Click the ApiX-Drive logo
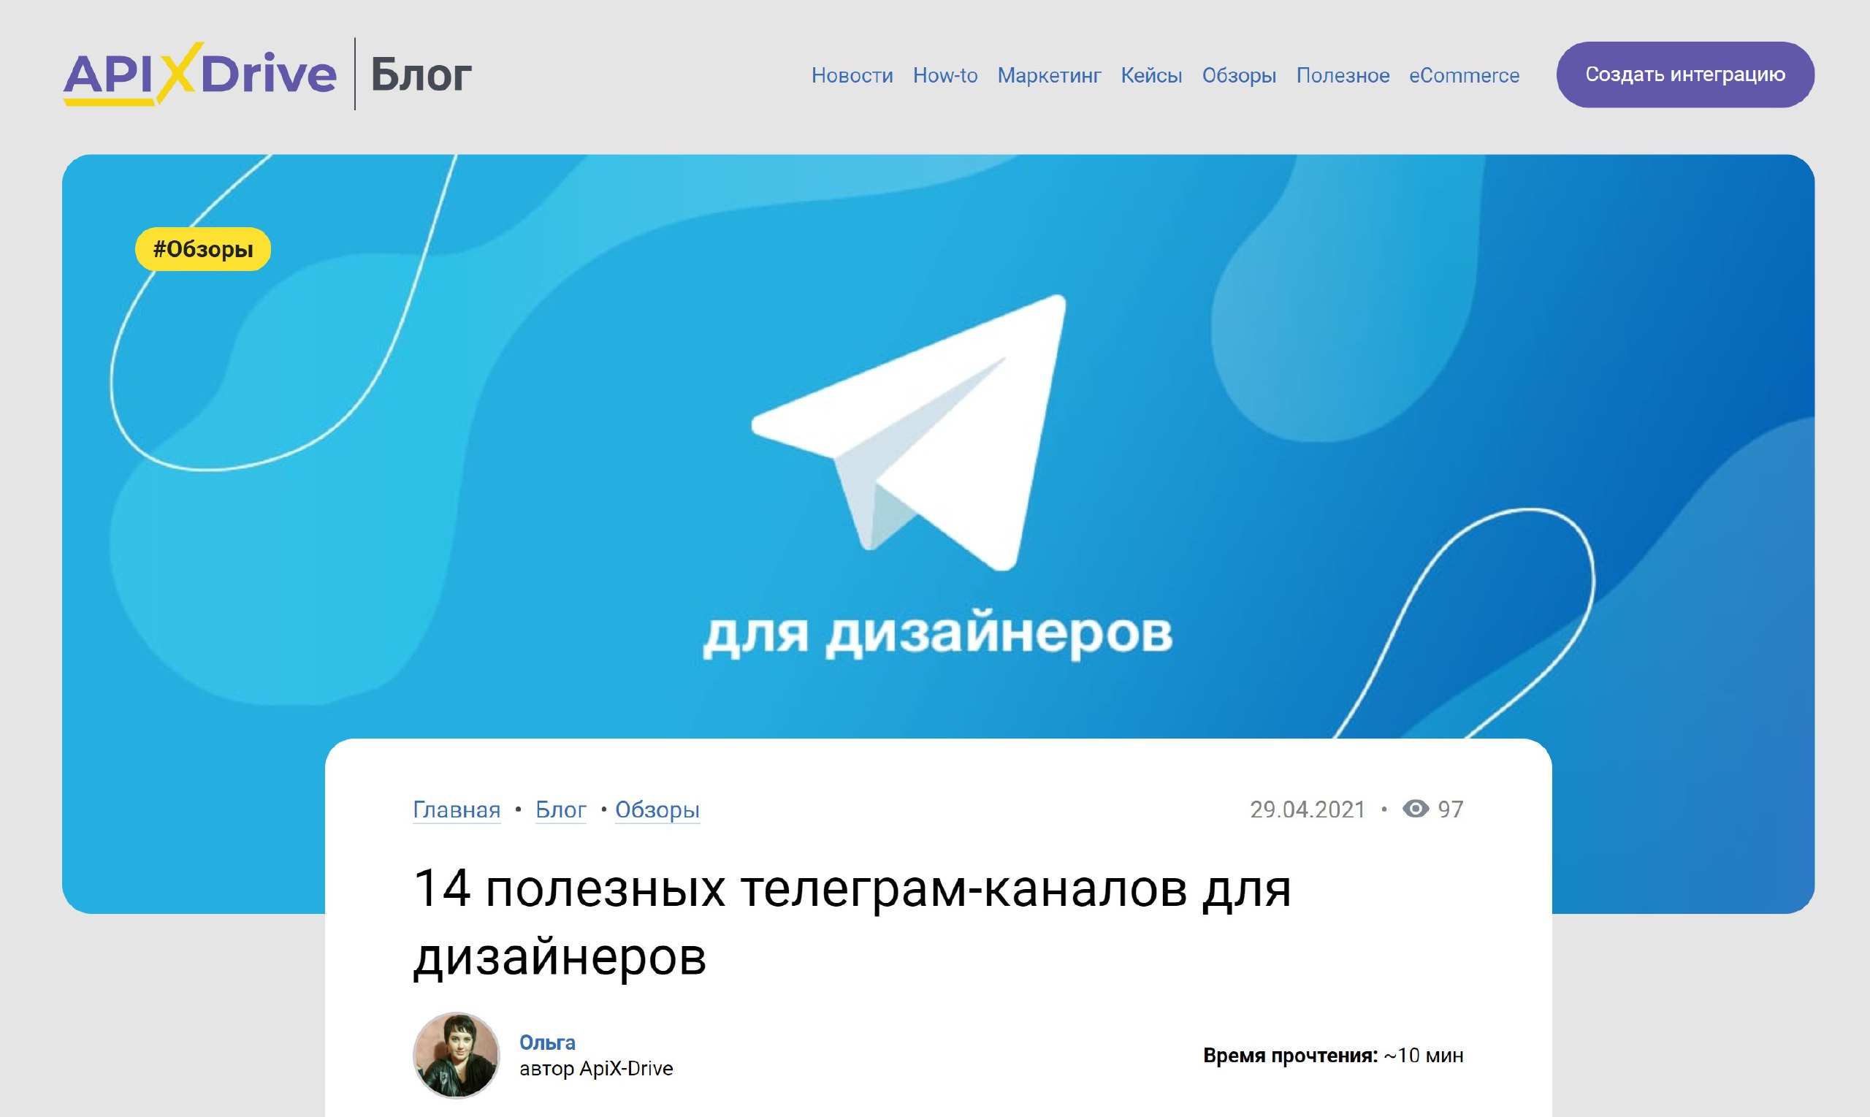Screen dimensions: 1870x1117 [199, 74]
